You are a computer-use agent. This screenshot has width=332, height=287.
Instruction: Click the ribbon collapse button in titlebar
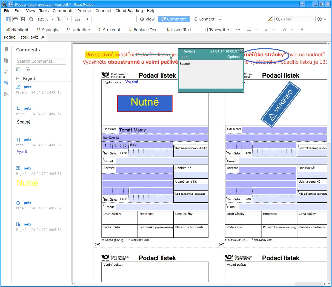coord(302,4)
